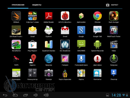The width and height of the screenshot is (130, 98).
Task: Select the ПРИЛОЖЕНИЯ tab
Action: [18, 5]
